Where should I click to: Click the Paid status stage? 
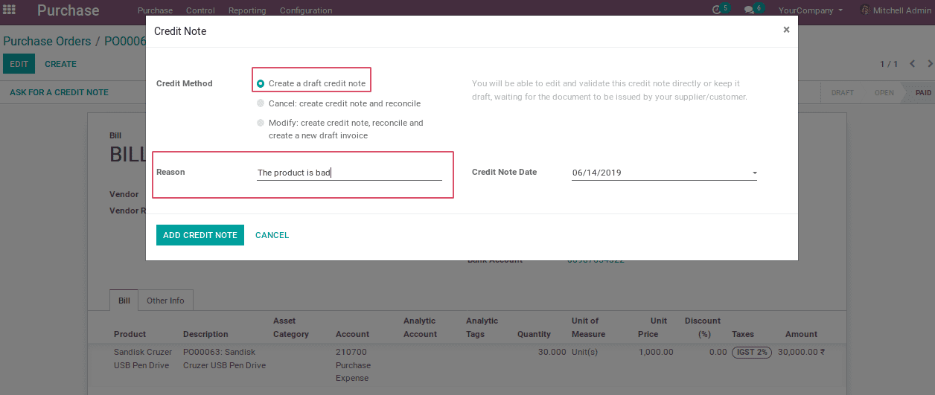click(923, 93)
